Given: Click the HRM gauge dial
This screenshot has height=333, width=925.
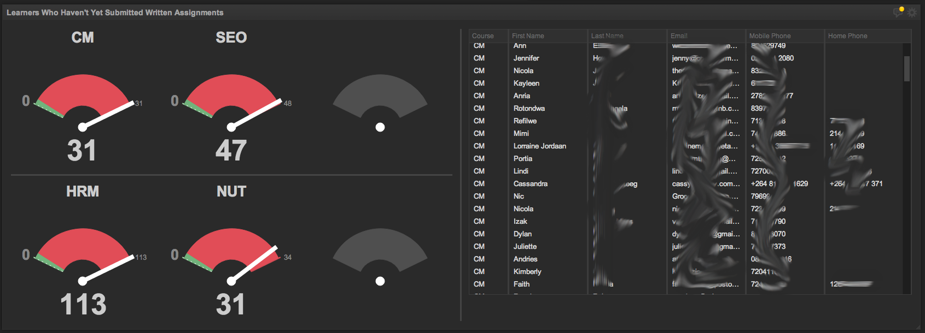Looking at the screenshot, I should [83, 257].
